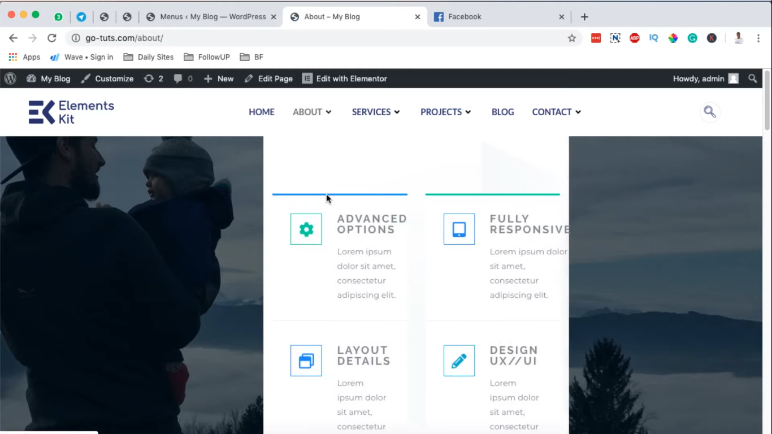772x434 pixels.
Task: Switch to the Menus ‹ My Blog — WordPress tab
Action: coord(212,16)
